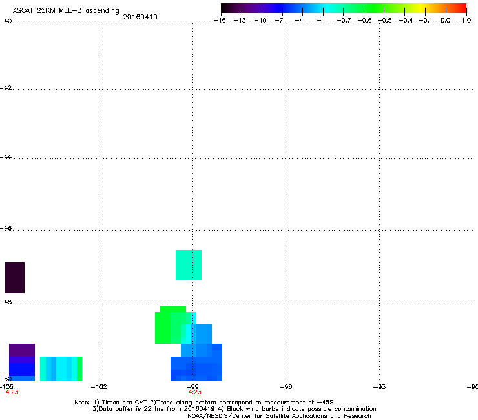Screen dimensions: 478x420
Task: Click the -0.1 label on the color scale
Action: [x=426, y=21]
